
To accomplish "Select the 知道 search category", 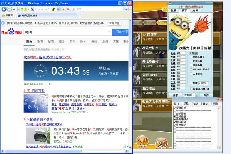I will 62,41.
